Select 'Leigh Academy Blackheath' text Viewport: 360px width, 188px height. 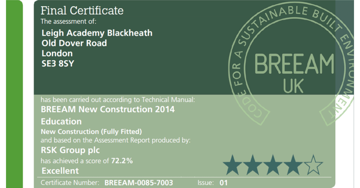tap(97, 33)
